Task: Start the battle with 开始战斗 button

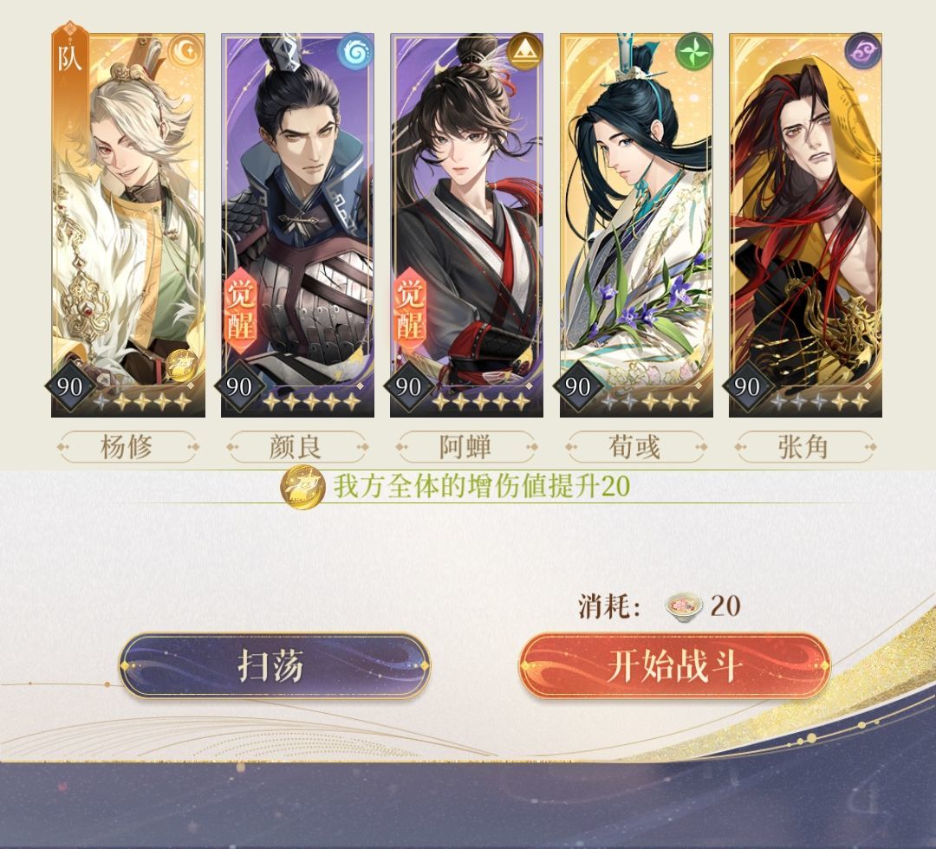Action: 674,666
